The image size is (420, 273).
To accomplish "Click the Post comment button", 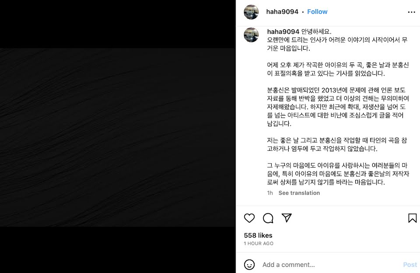I will click(x=410, y=265).
